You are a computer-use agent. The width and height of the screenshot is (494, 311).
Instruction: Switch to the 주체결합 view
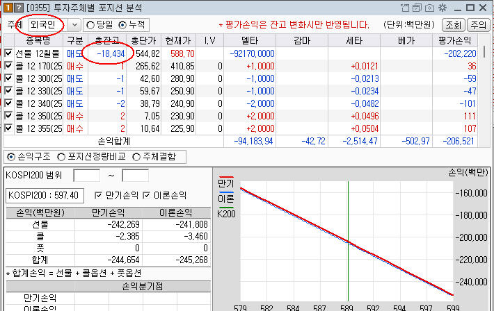(x=138, y=156)
